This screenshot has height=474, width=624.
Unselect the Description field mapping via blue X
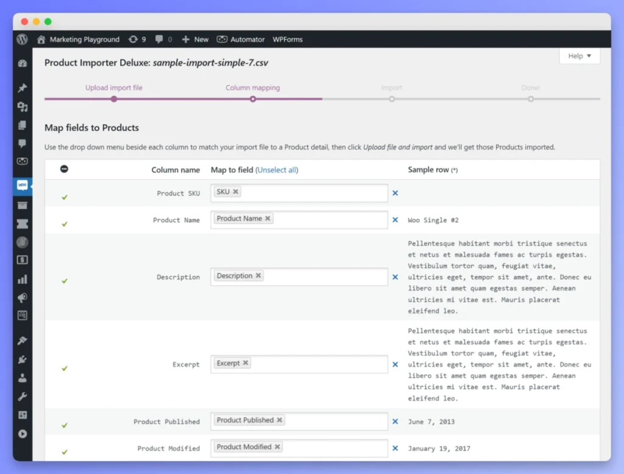point(395,275)
